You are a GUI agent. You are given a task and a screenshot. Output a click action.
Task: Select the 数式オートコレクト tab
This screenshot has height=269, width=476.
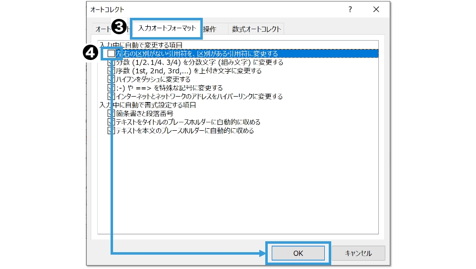[x=256, y=29]
